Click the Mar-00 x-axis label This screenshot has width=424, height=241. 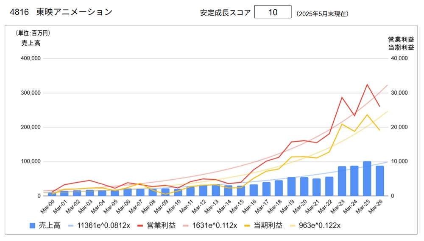coord(47,206)
